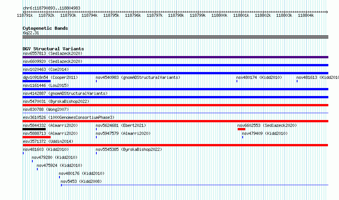The height and width of the screenshot is (200, 339).
Task: Select the 6q22.31 band label
Action: [31, 33]
